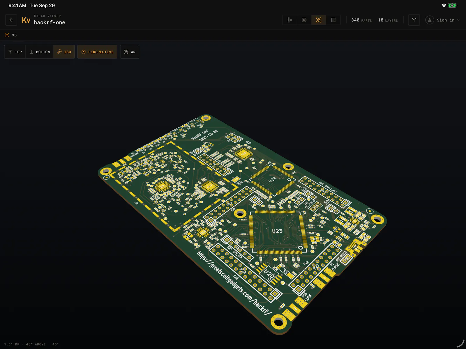Check the Wi-Fi status icon
The height and width of the screenshot is (349, 466).
444,5
